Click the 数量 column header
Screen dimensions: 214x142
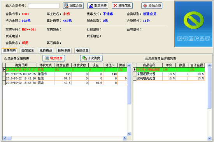pyautogui.click(x=182, y=65)
